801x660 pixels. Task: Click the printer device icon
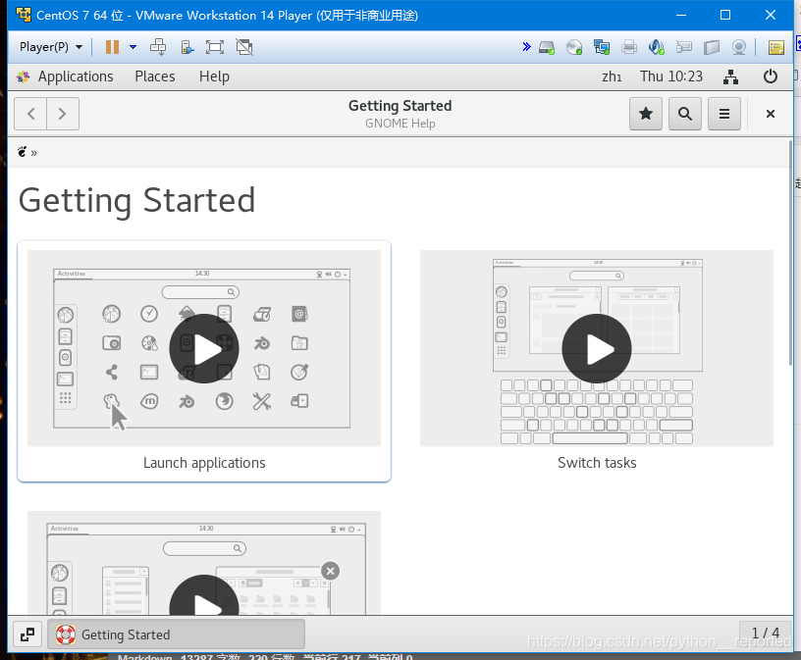(629, 47)
